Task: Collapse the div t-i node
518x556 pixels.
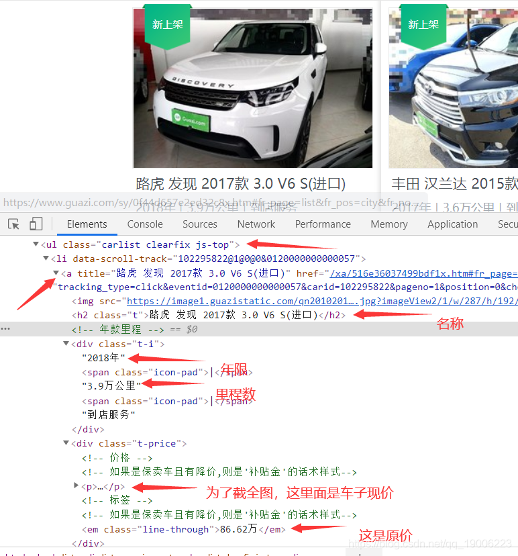Action: pos(66,343)
